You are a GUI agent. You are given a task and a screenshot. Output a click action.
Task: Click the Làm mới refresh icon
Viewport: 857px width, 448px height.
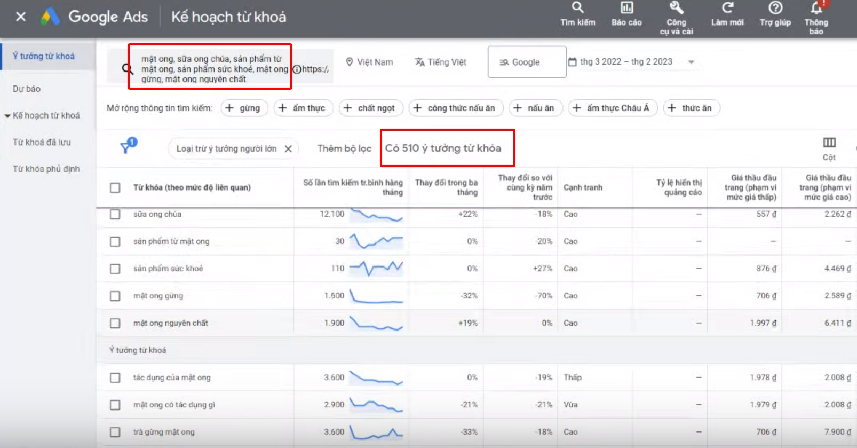[x=727, y=8]
